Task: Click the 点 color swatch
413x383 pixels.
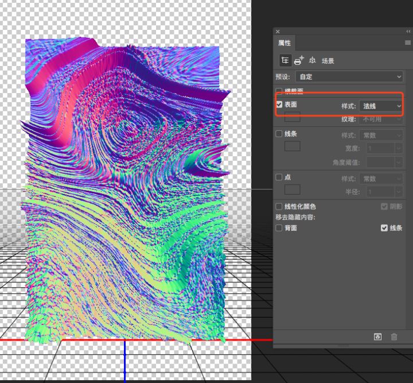Action: (293, 189)
